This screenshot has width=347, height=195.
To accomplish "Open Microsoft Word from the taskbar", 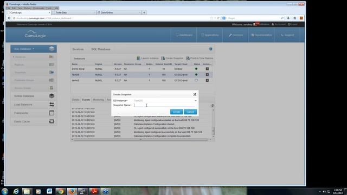I will (49, 191).
